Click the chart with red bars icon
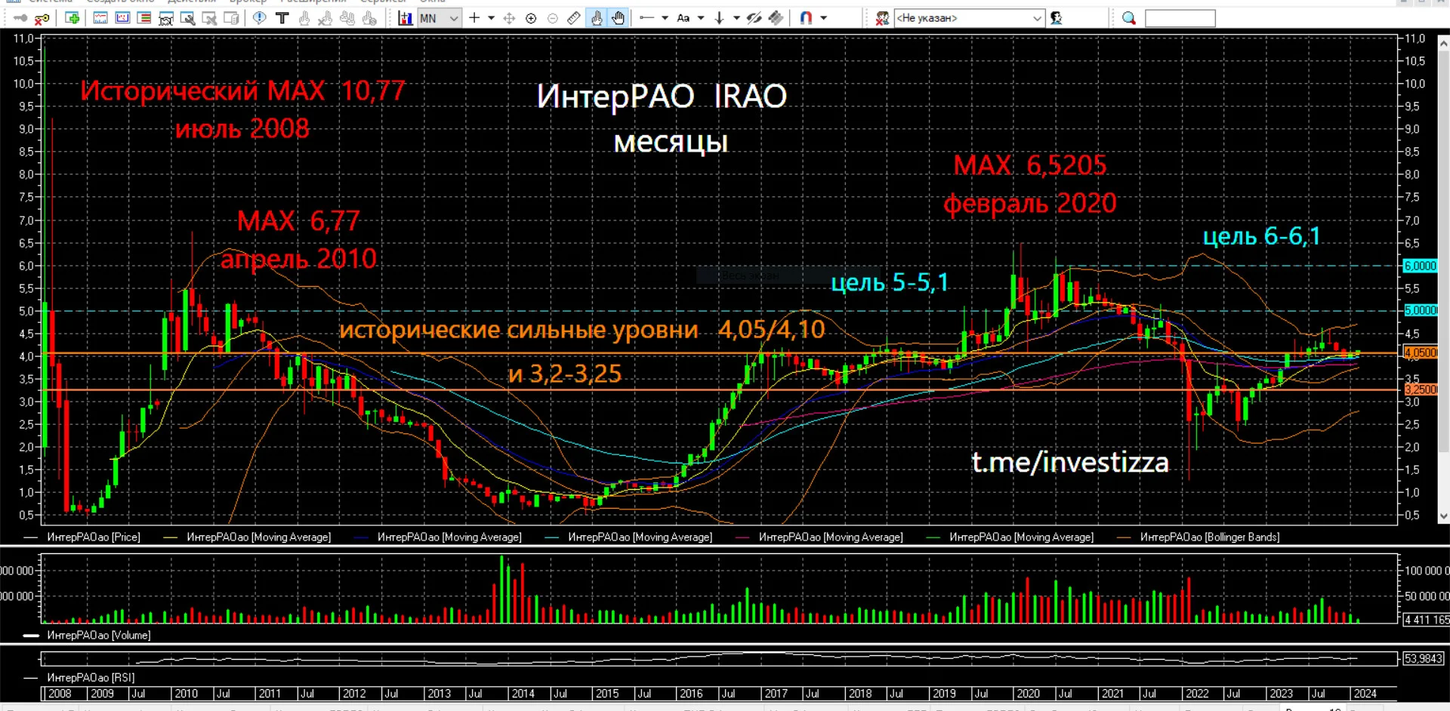Screen dimensions: 1450x711 [x=406, y=18]
